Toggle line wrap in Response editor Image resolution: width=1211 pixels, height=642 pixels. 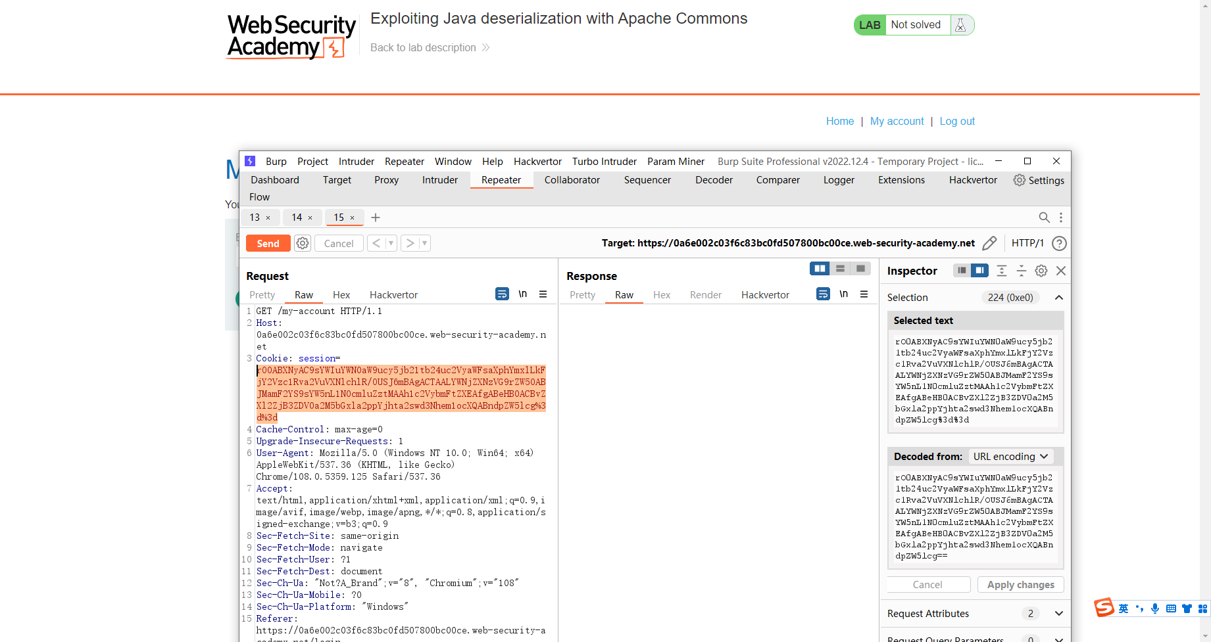(x=823, y=294)
